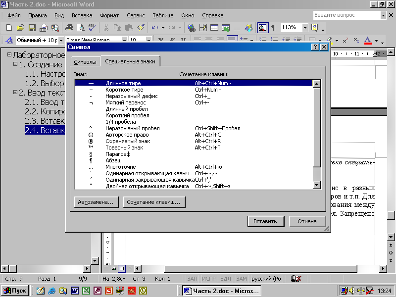The width and height of the screenshot is (396, 297).
Task: Paste from clipboard toolbar icon
Action: pos(129,28)
